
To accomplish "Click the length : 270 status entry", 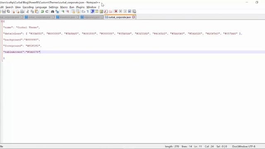I will coord(172,147).
